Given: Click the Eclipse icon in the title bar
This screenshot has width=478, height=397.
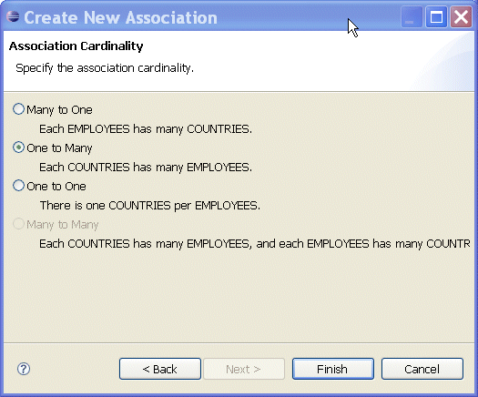Looking at the screenshot, I should [13, 16].
